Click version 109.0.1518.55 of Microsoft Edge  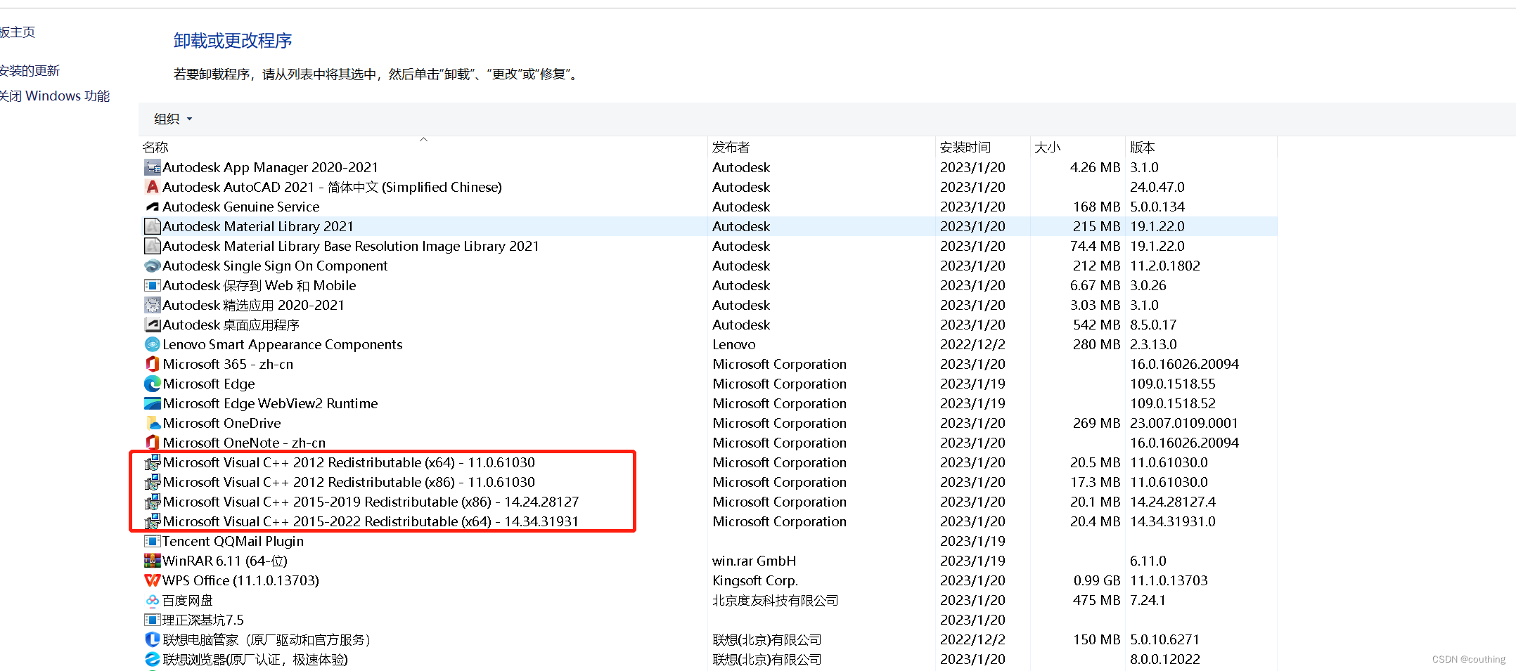point(1172,384)
